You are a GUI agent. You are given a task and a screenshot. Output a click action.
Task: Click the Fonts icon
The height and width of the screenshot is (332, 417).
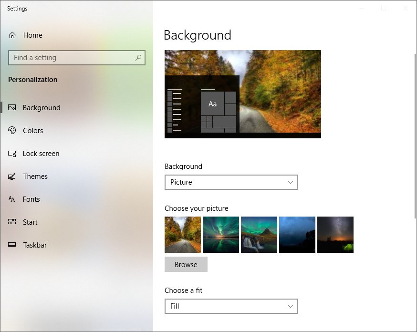[12, 199]
